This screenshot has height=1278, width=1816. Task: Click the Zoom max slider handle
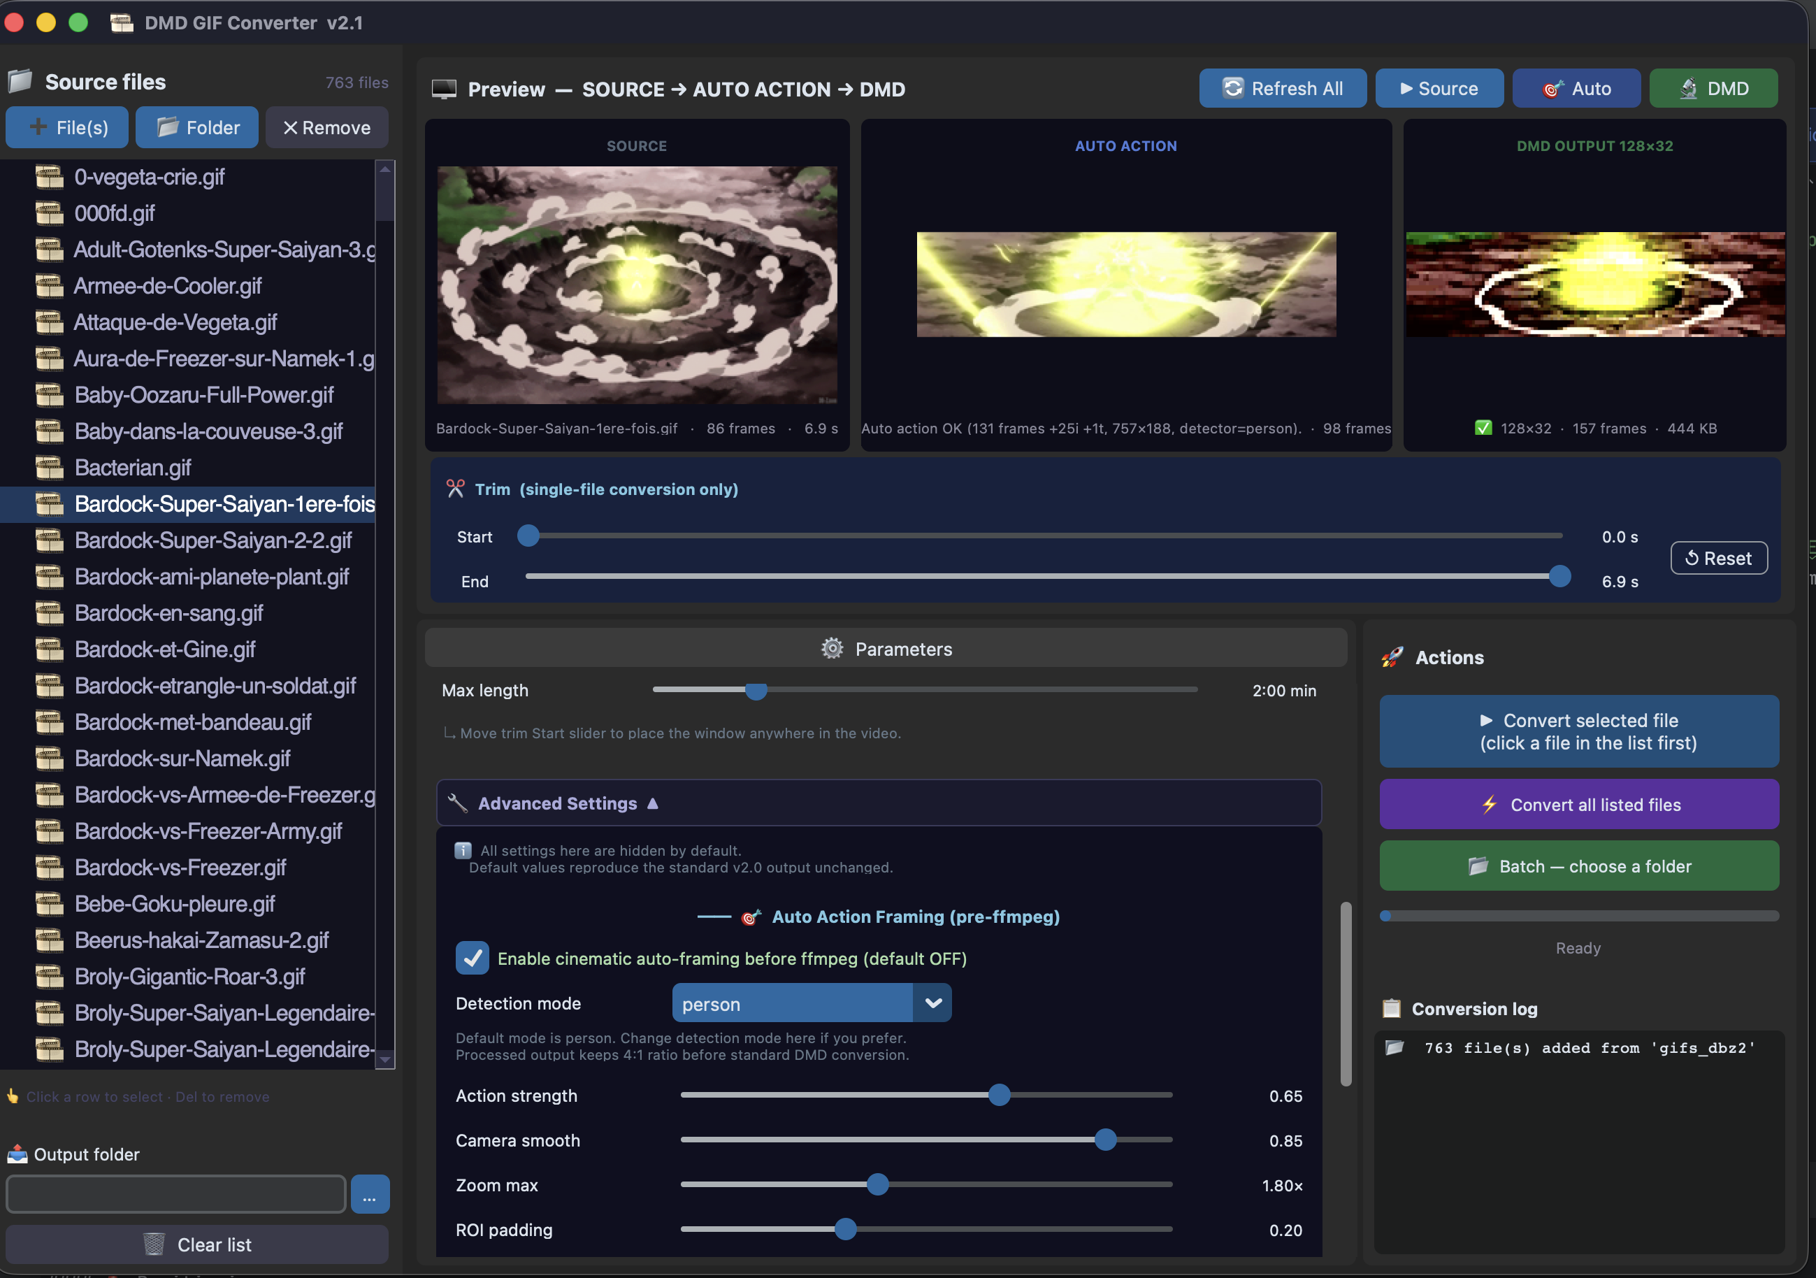[877, 1185]
